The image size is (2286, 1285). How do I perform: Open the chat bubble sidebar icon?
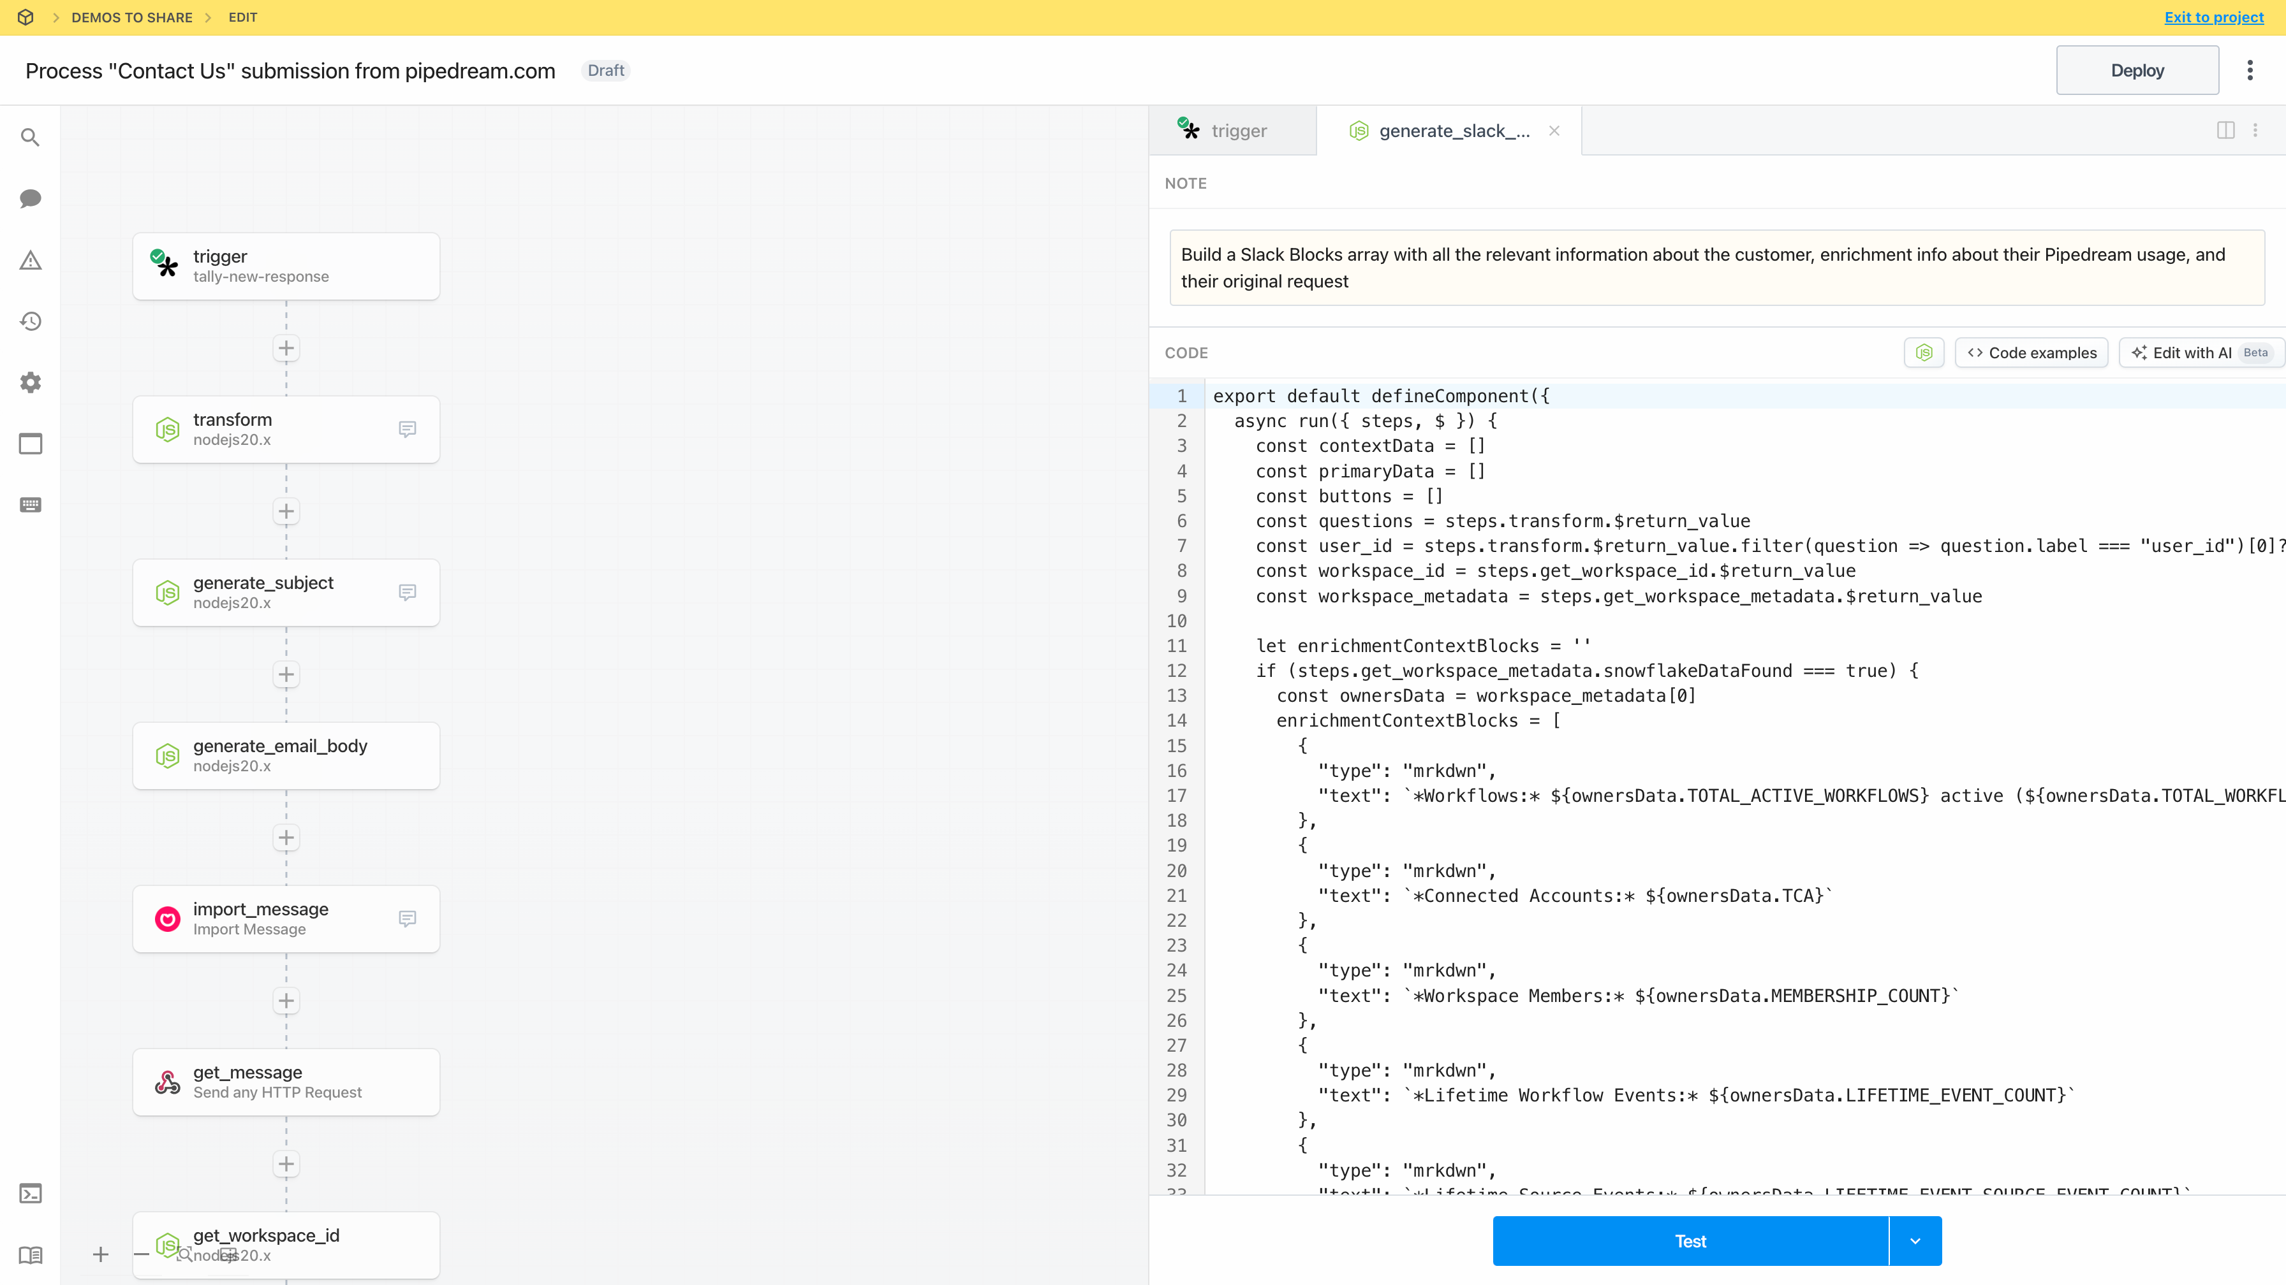(30, 199)
